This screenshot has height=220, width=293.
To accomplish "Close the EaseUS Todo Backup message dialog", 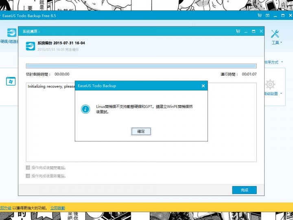I will 203,86.
